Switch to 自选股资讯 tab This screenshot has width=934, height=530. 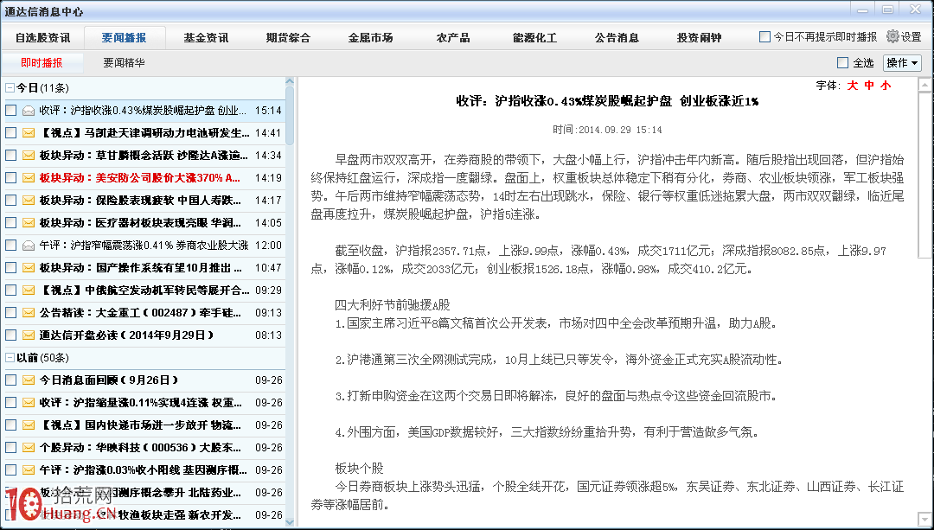(43, 37)
